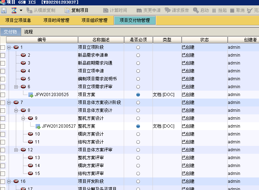This screenshot has width=259, height=190.
Task: Tick the checkbox for row 1
Action: 3,47
